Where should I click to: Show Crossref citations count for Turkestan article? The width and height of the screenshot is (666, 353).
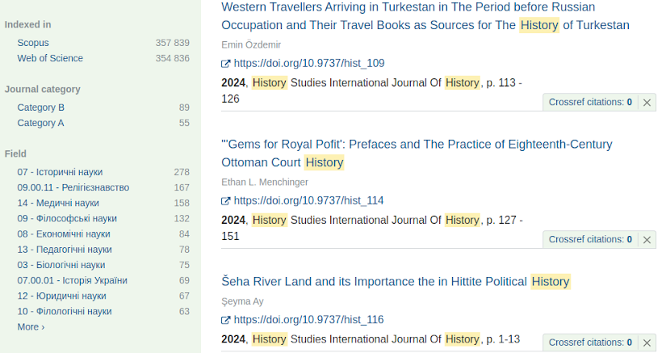(x=590, y=103)
